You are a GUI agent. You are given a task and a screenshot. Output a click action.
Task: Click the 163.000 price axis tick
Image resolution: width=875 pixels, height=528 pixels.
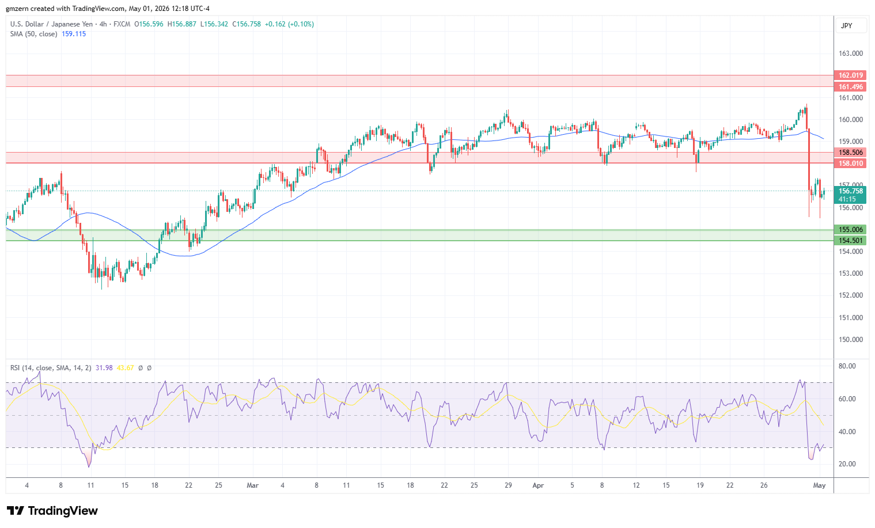(x=851, y=54)
